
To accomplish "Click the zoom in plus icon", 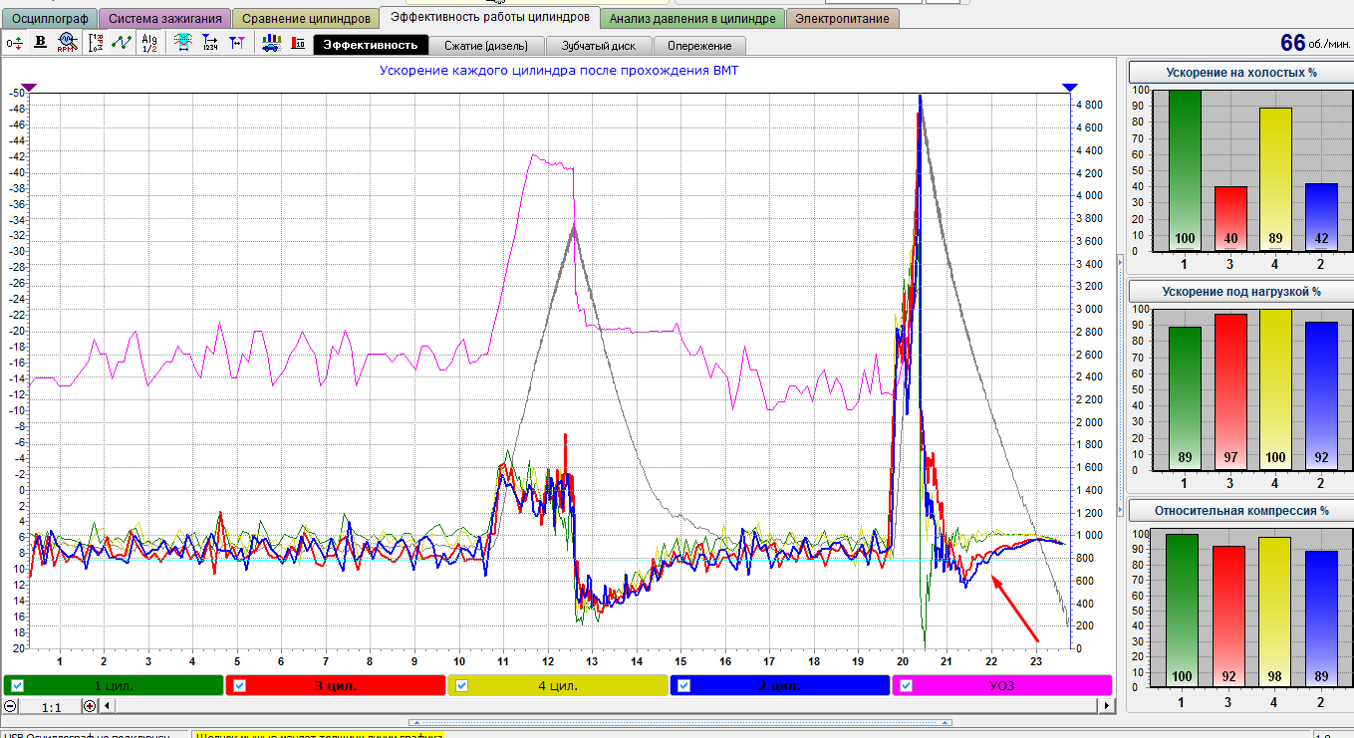I will (91, 706).
